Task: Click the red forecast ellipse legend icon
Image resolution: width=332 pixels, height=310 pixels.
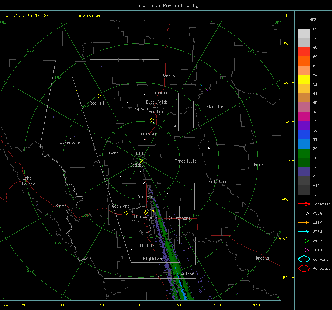Action: (304, 268)
